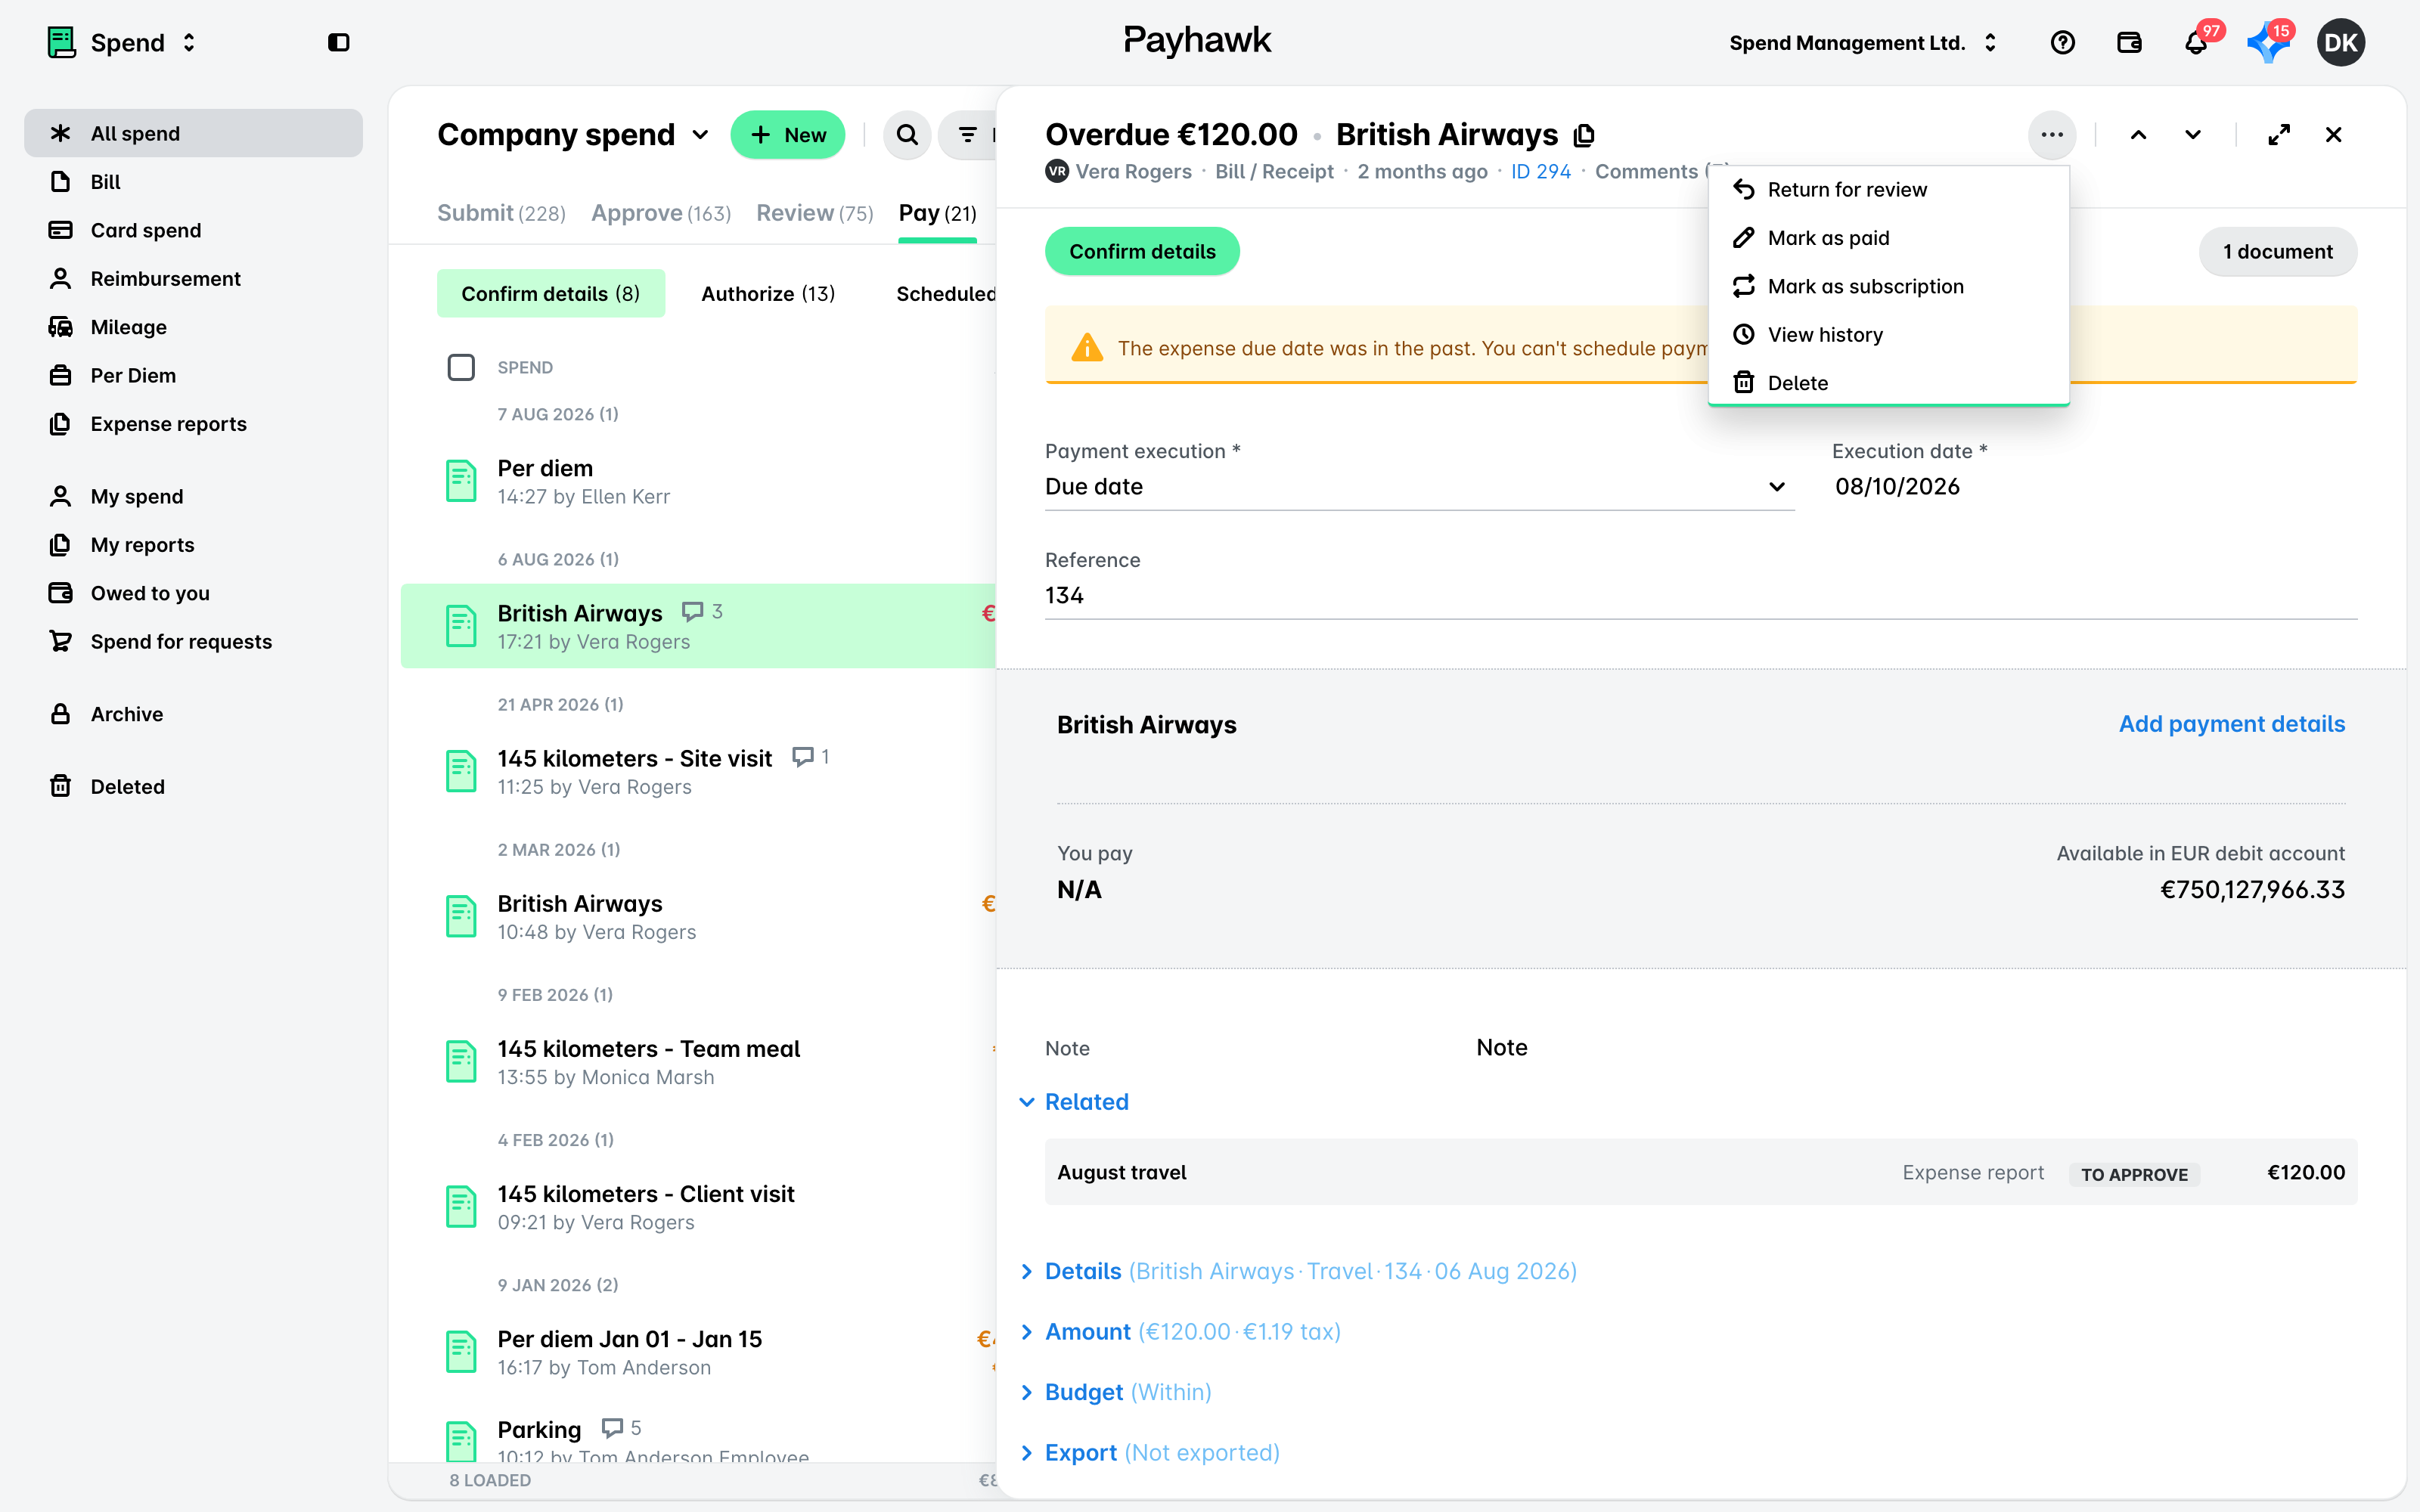This screenshot has height=1512, width=2420.
Task: Switch to the Review tab
Action: [x=814, y=213]
